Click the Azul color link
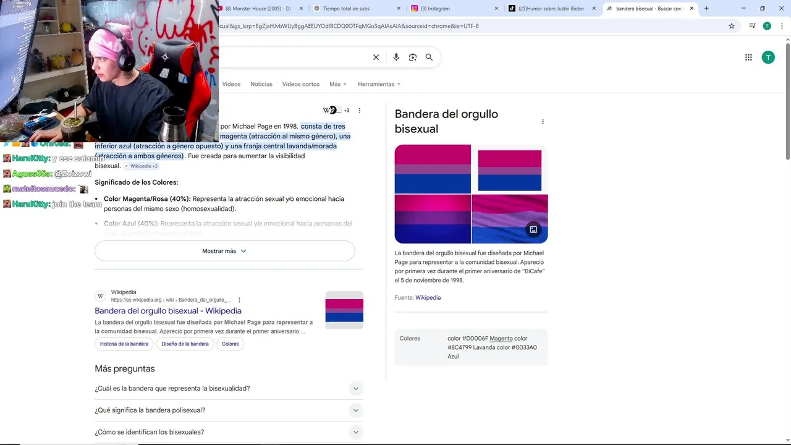This screenshot has height=445, width=791. pos(453,357)
